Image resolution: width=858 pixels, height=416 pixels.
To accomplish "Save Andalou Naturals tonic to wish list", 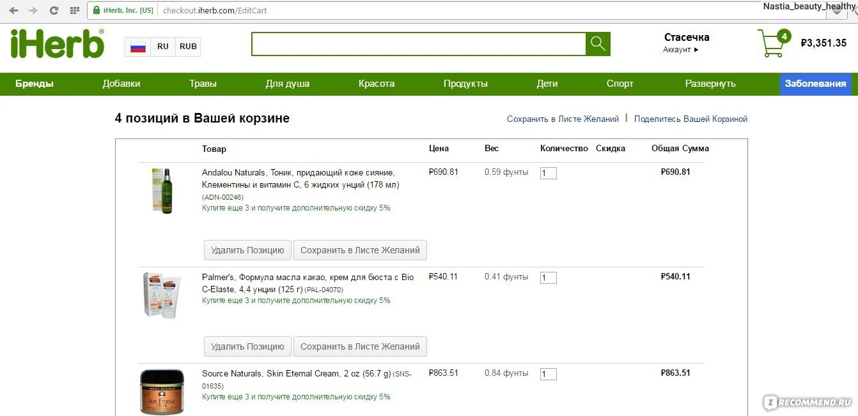I will click(x=360, y=250).
